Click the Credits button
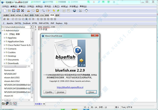The height and width of the screenshot is (110, 158). click(x=49, y=92)
